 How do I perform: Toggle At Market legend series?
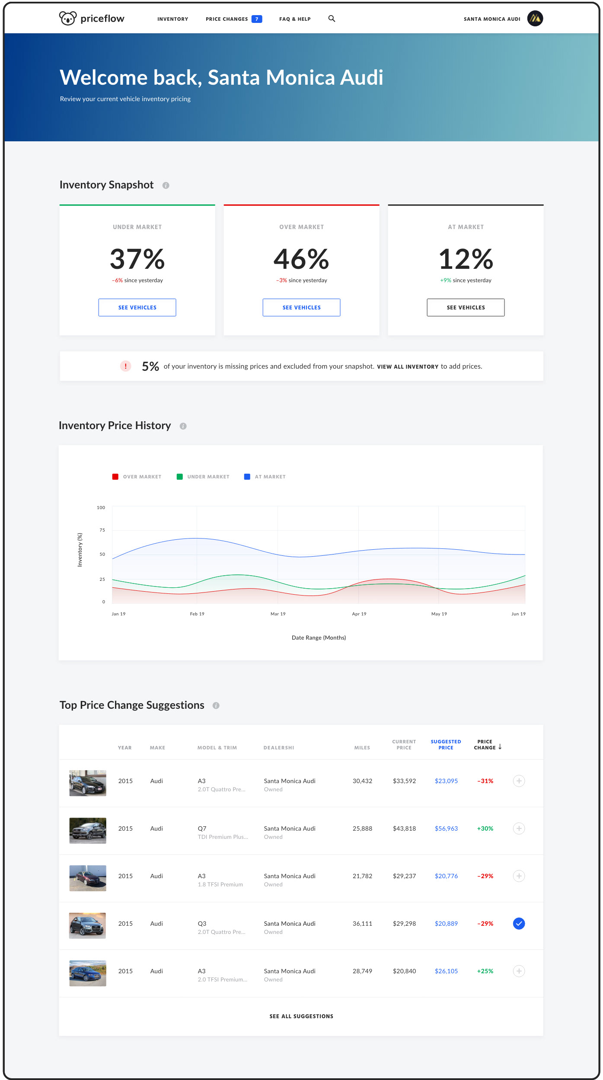point(265,477)
